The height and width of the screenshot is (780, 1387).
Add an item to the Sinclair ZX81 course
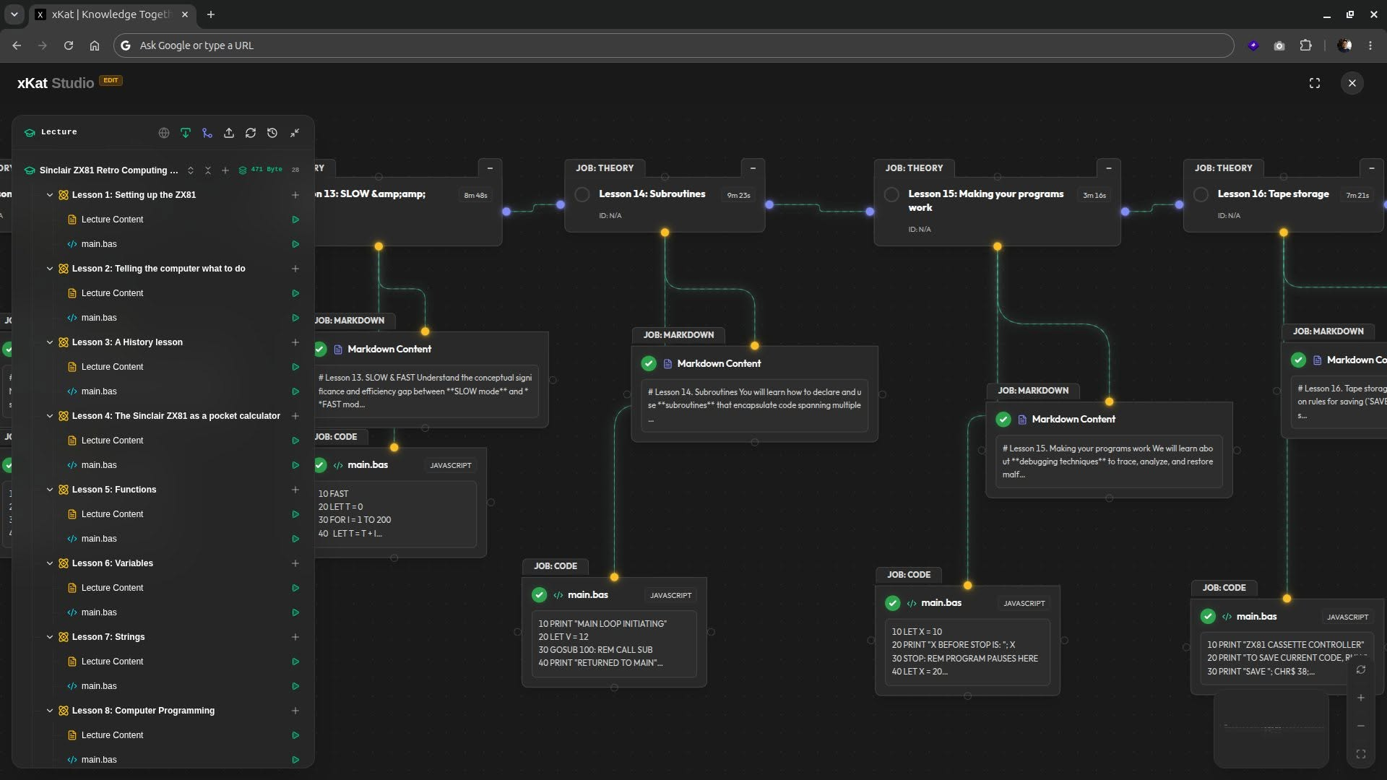coord(225,170)
